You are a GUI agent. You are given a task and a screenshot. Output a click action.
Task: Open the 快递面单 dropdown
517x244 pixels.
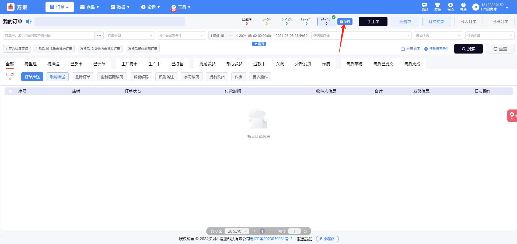click(490, 36)
